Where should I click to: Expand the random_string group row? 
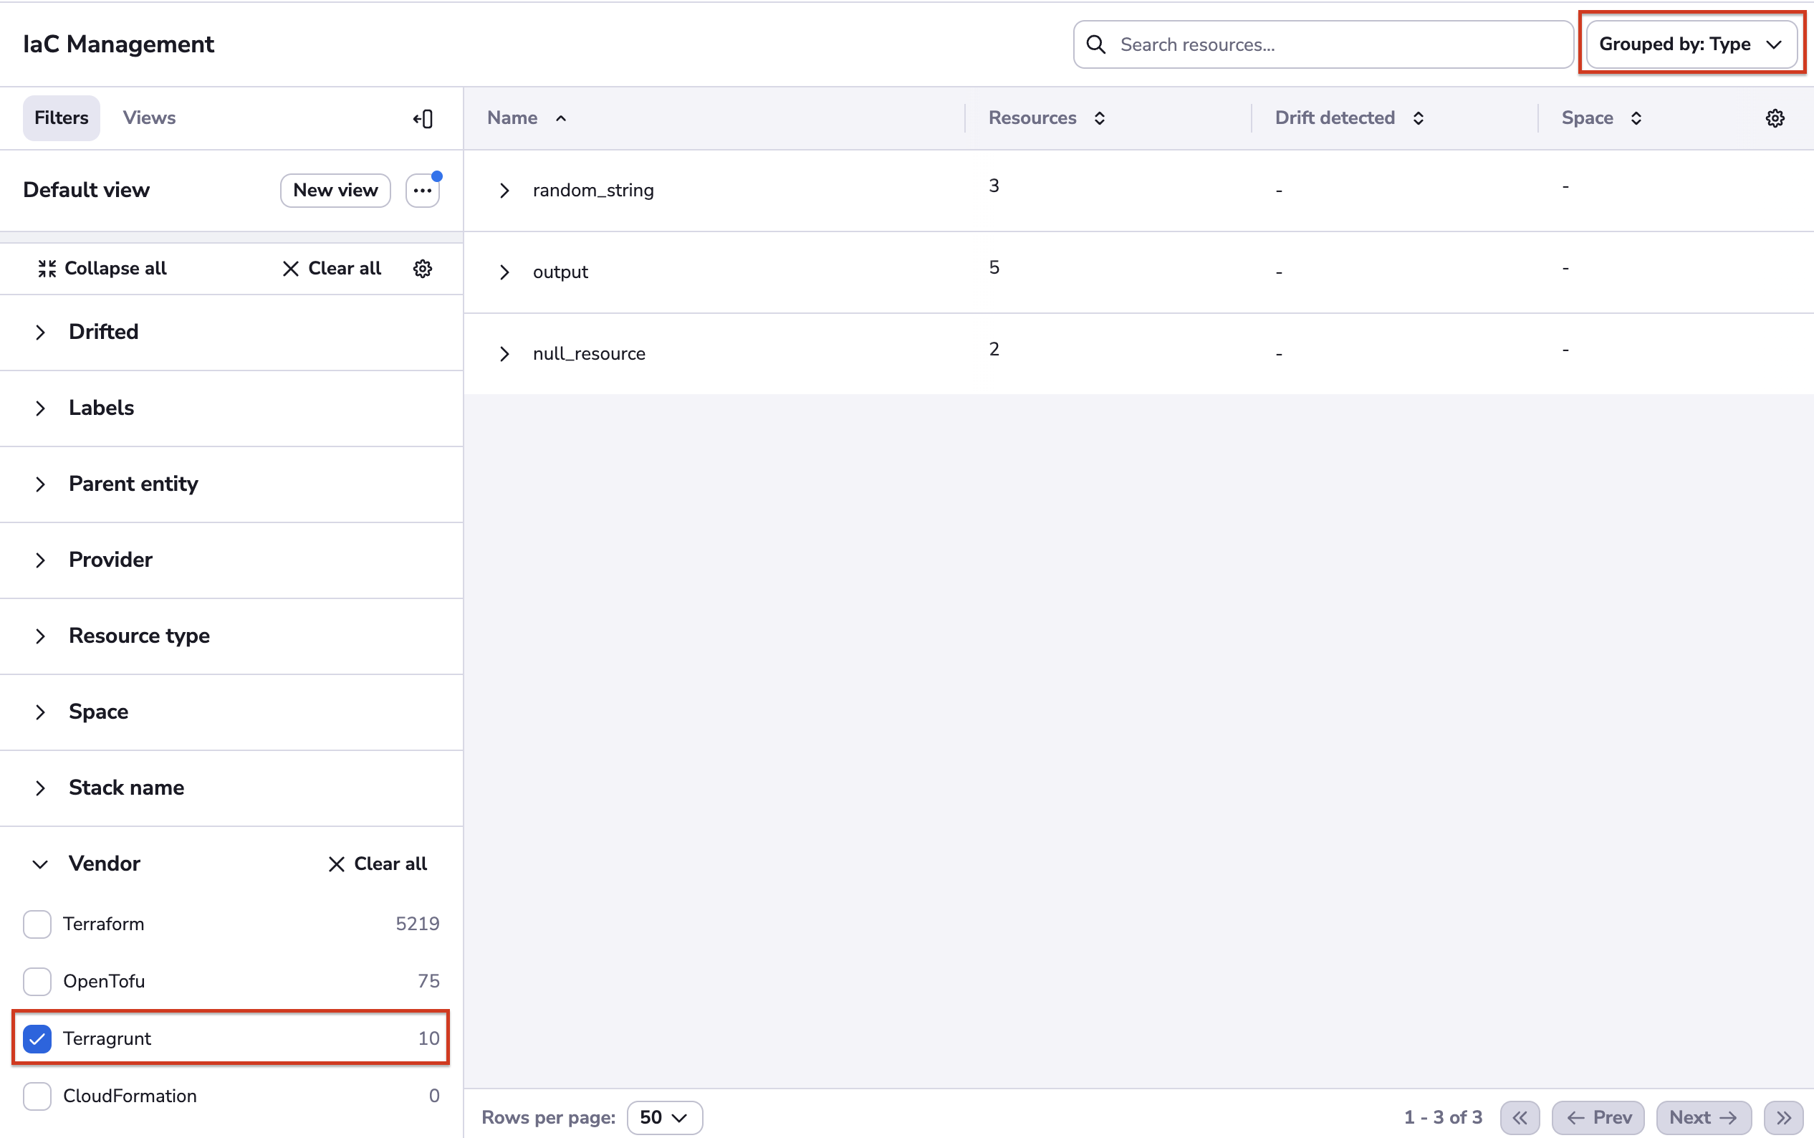click(x=504, y=191)
